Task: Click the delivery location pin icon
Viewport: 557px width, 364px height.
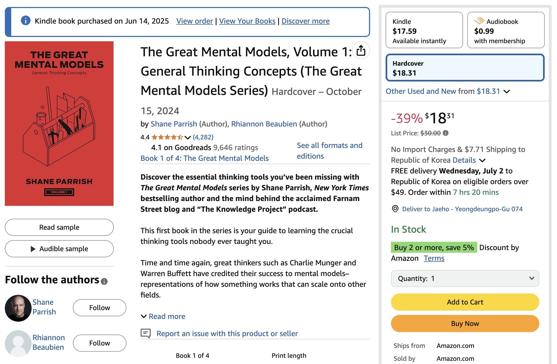Action: coord(395,209)
